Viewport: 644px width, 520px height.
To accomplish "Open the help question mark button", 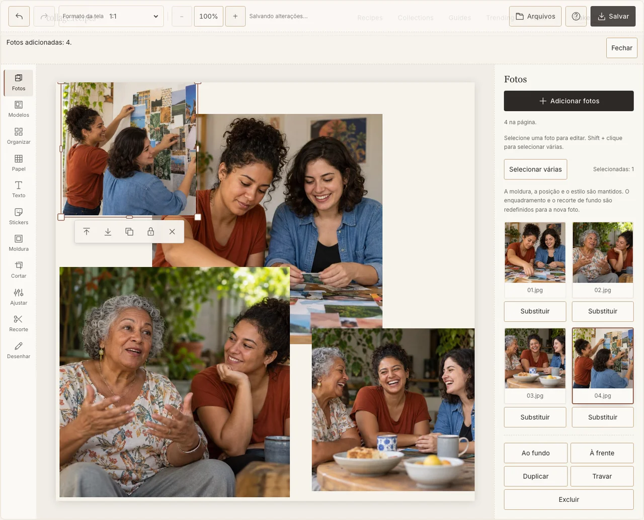I will click(x=576, y=16).
